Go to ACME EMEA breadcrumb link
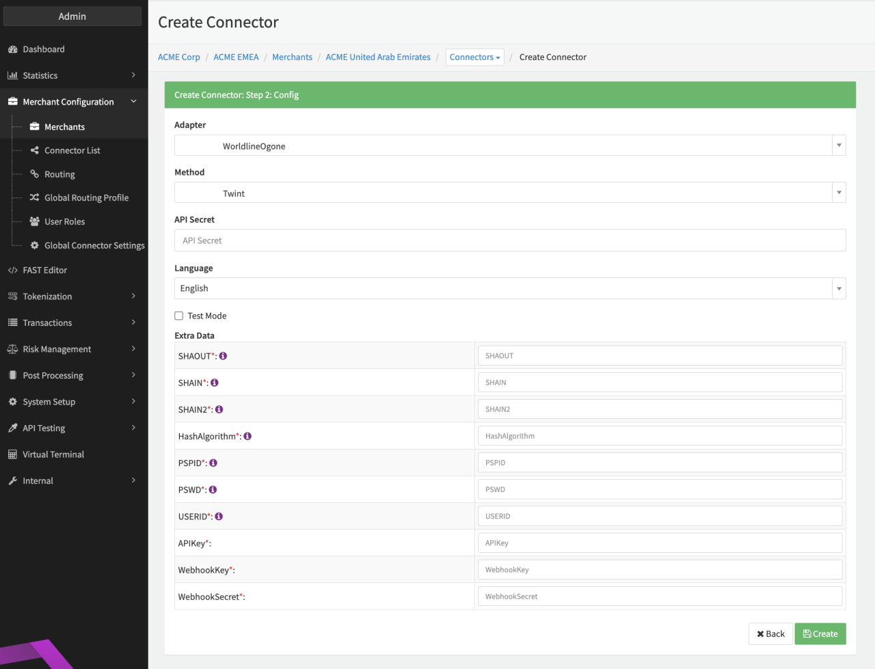 (236, 57)
